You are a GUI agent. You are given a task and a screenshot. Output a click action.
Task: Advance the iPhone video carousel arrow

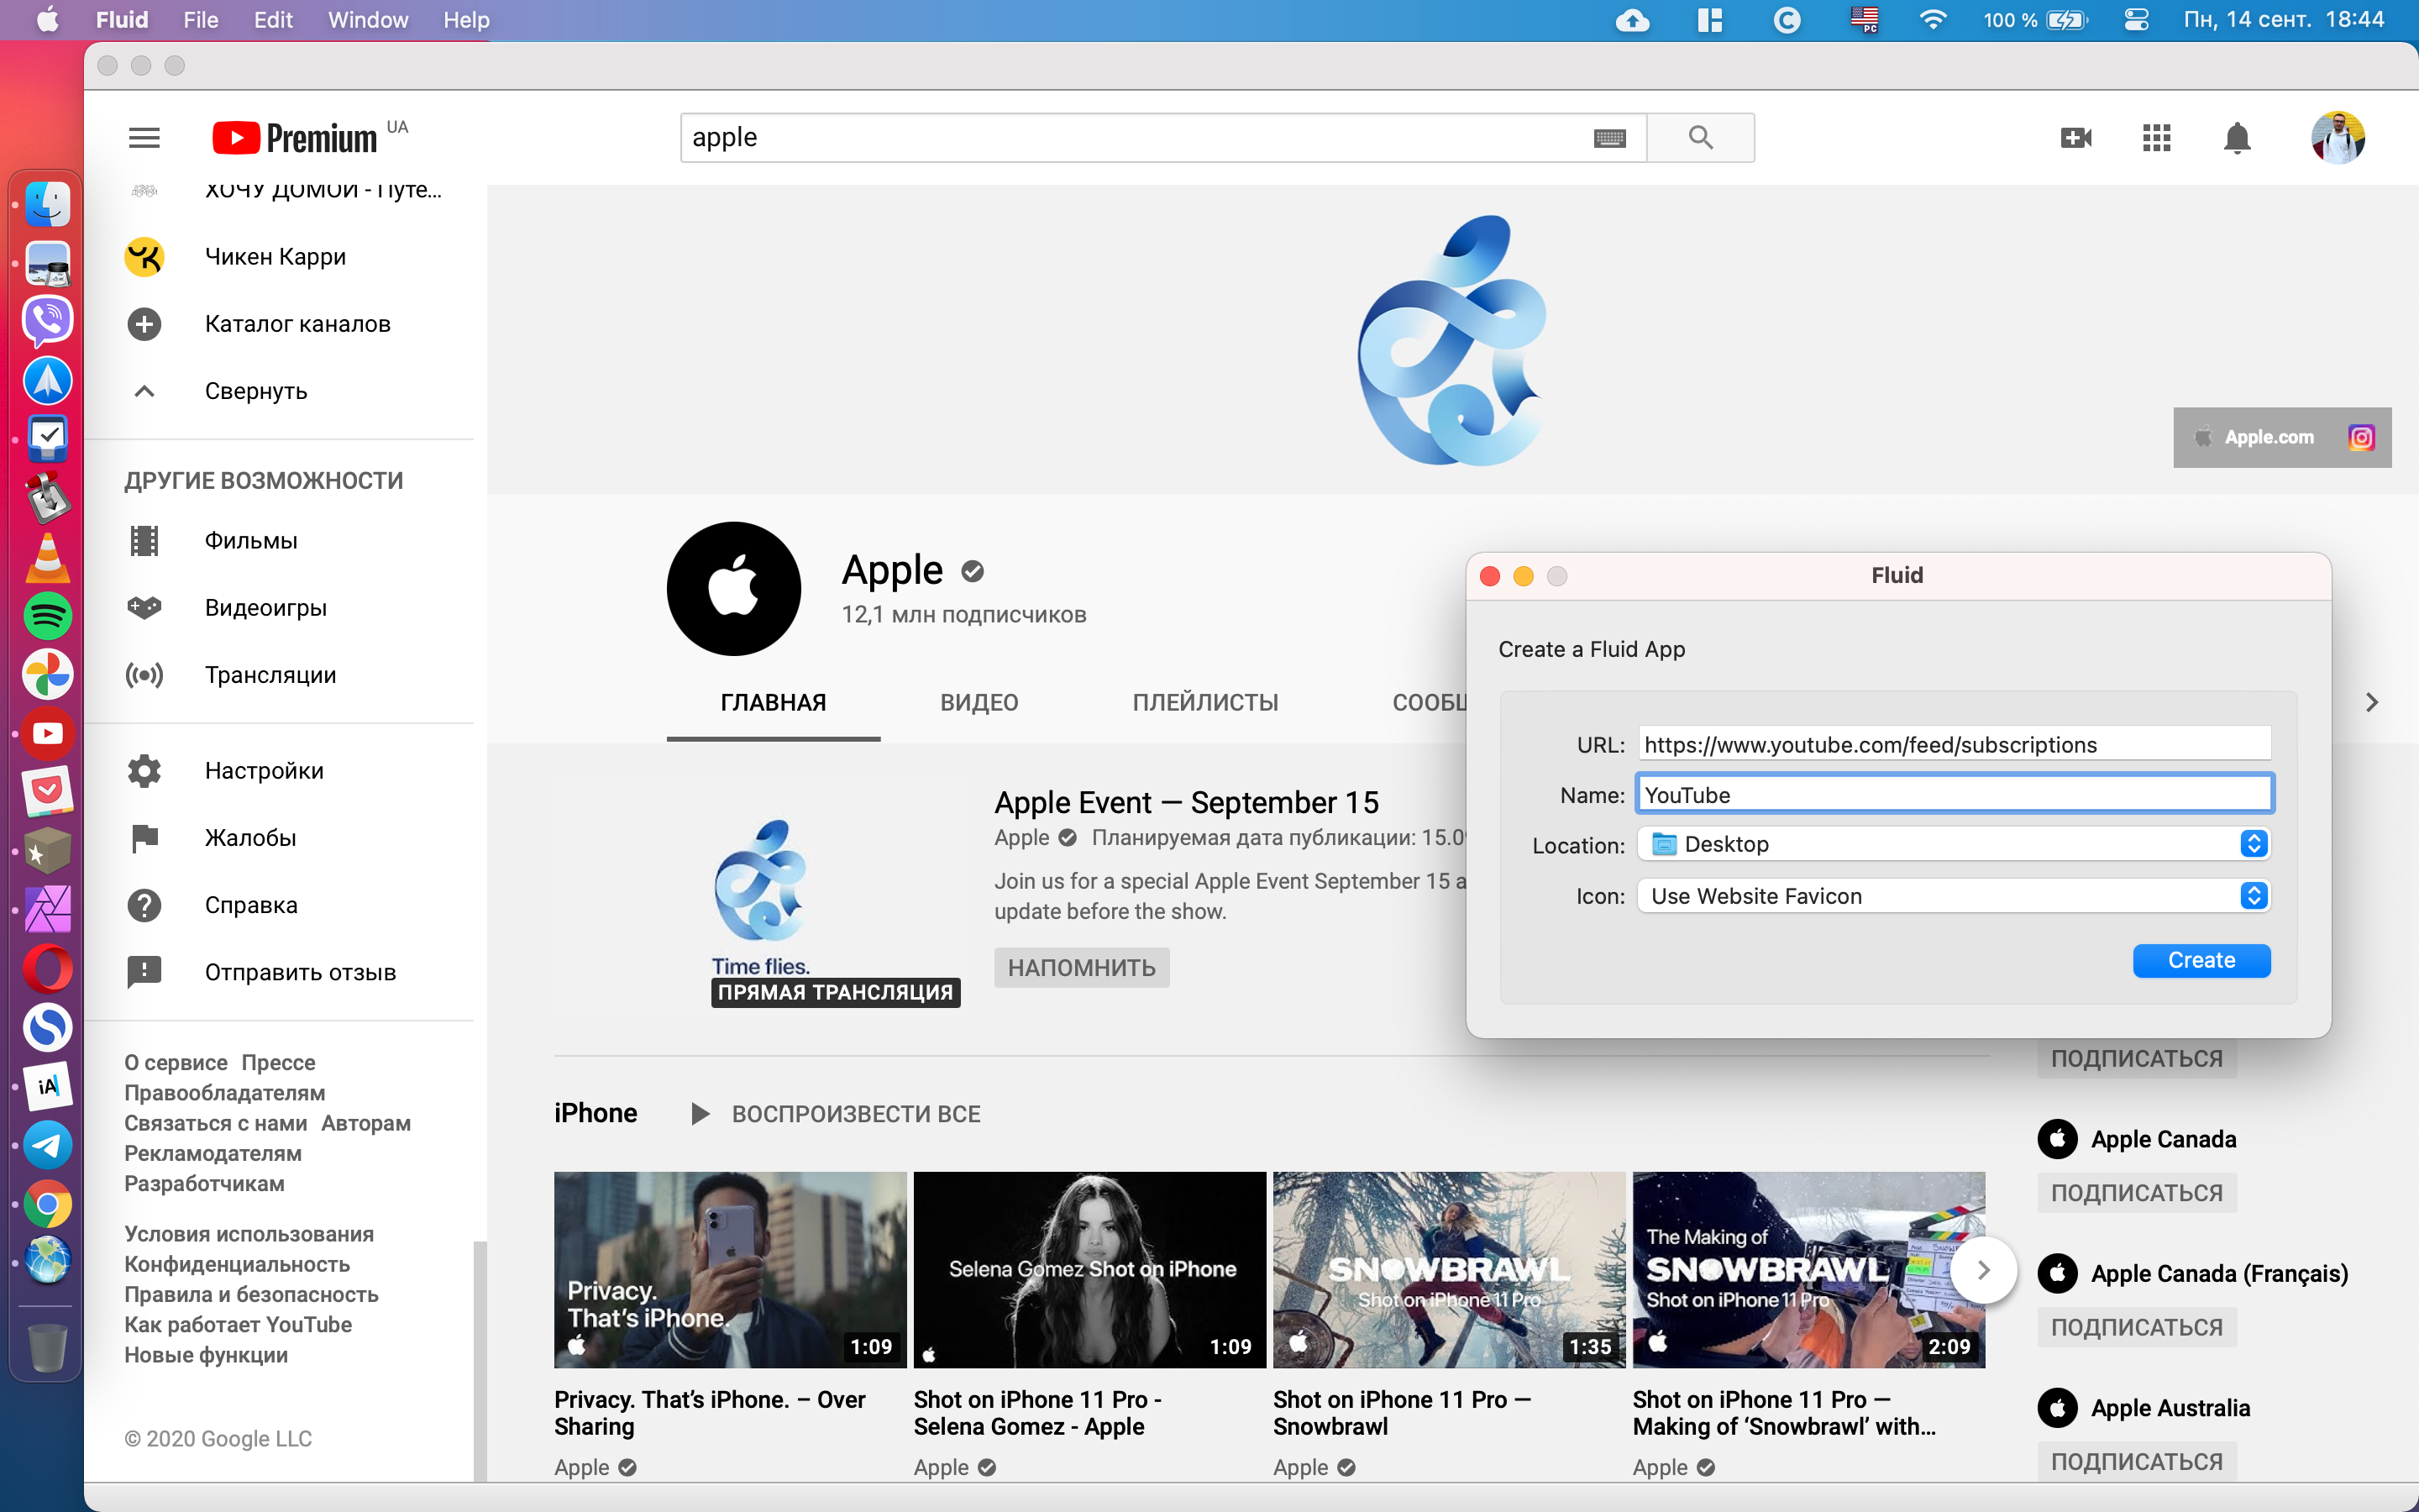pyautogui.click(x=1983, y=1270)
